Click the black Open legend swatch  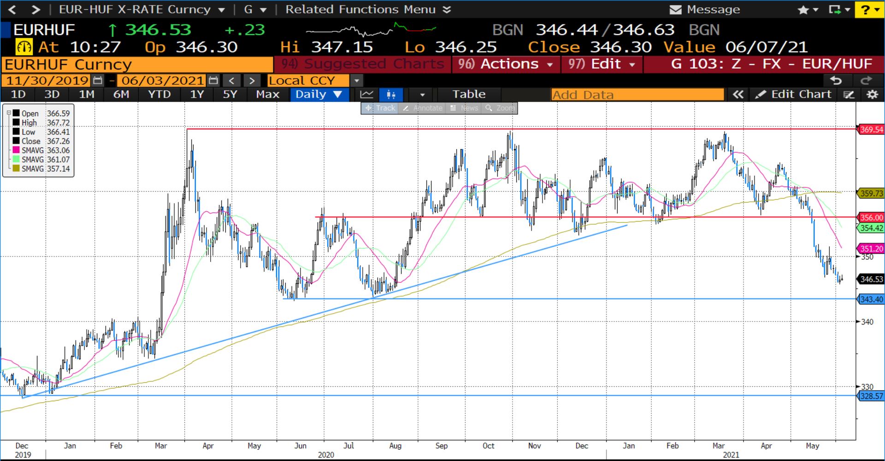(x=16, y=113)
